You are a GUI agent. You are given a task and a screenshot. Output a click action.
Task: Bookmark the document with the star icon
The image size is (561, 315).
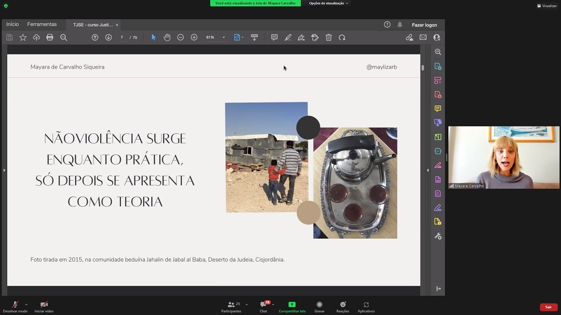(23, 37)
